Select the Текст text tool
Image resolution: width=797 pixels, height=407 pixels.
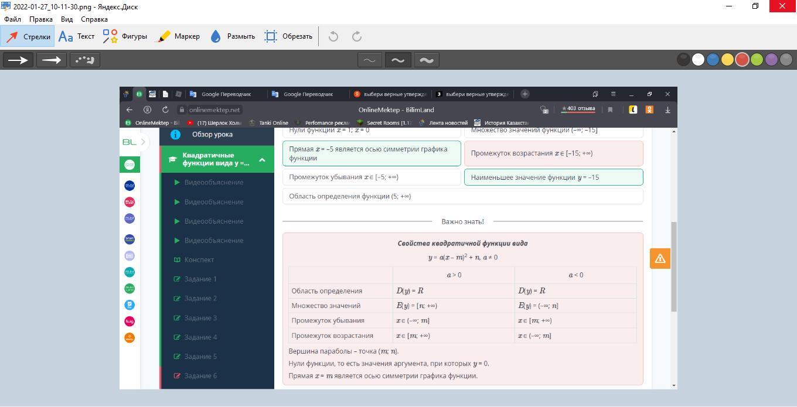point(76,36)
